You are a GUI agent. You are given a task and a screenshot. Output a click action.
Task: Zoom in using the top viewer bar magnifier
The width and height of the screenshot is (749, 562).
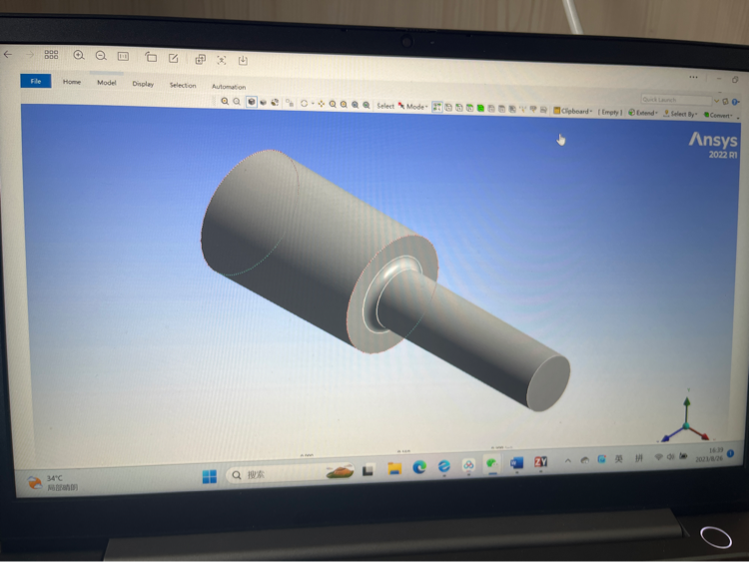79,55
